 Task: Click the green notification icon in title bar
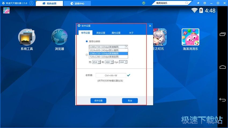coord(144,3)
